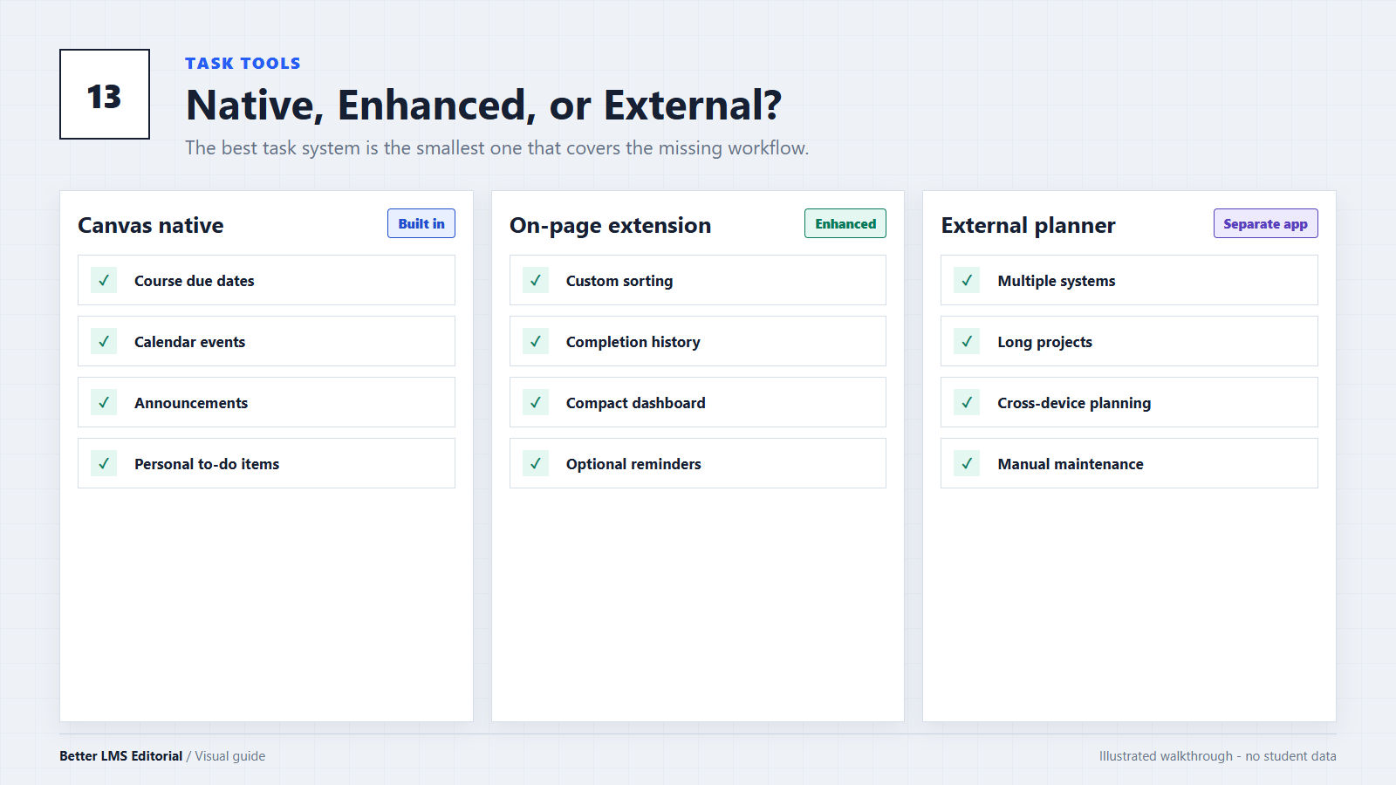Click the On-page extension heading
Screen dimensions: 1396x785
(x=610, y=226)
